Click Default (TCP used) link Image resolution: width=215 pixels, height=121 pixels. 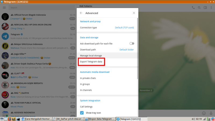pos(124,28)
